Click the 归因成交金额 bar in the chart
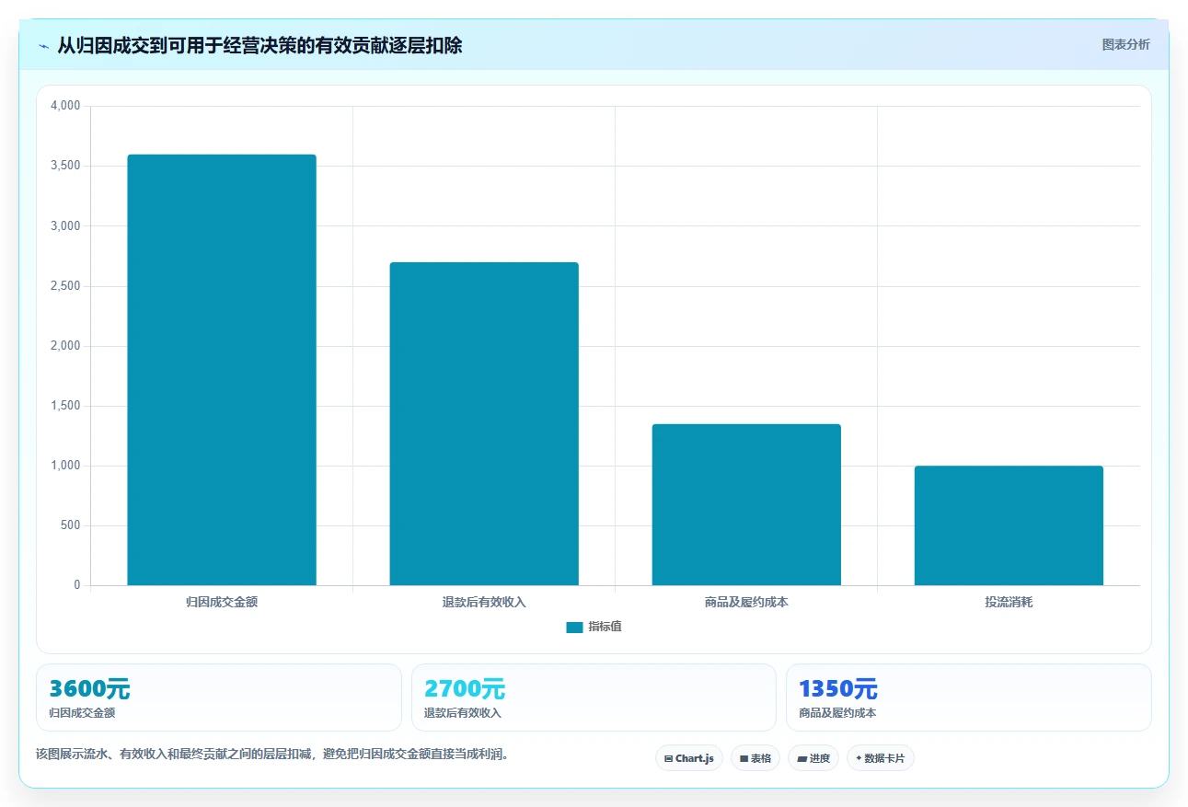The width and height of the screenshot is (1188, 807). [222, 370]
